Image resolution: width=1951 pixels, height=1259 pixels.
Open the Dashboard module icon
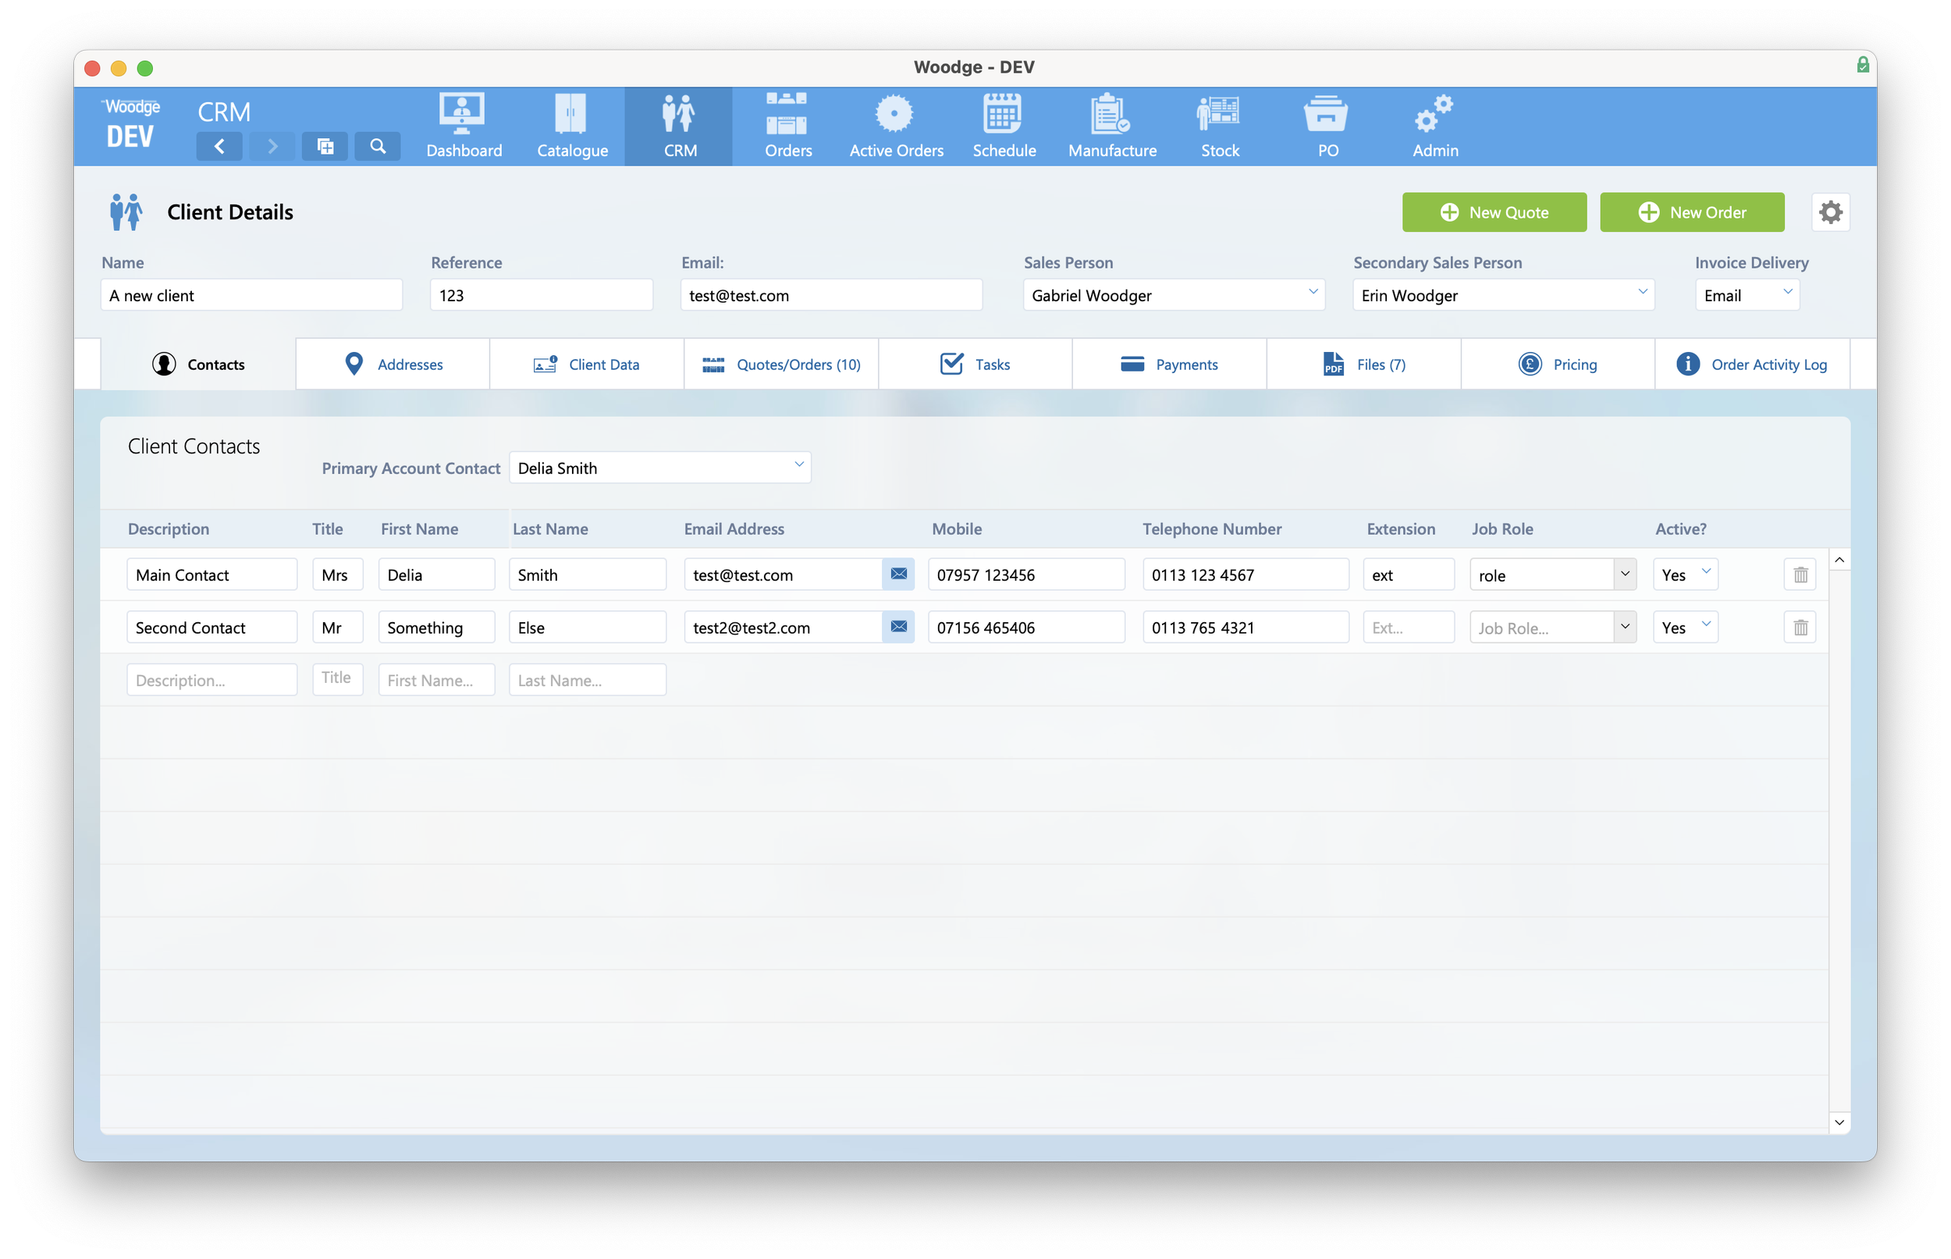pyautogui.click(x=463, y=115)
